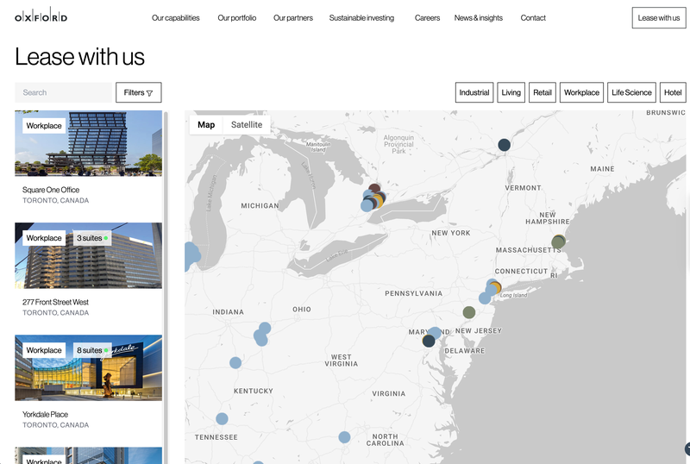Toggle the Living category filter
The height and width of the screenshot is (464, 690).
pyautogui.click(x=511, y=92)
